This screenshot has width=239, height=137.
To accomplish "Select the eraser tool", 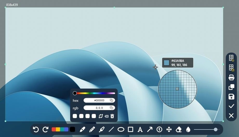I will point(179,129).
